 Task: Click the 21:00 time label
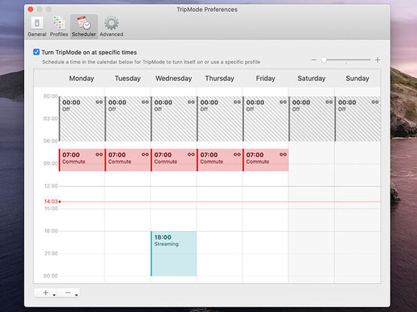click(x=51, y=253)
